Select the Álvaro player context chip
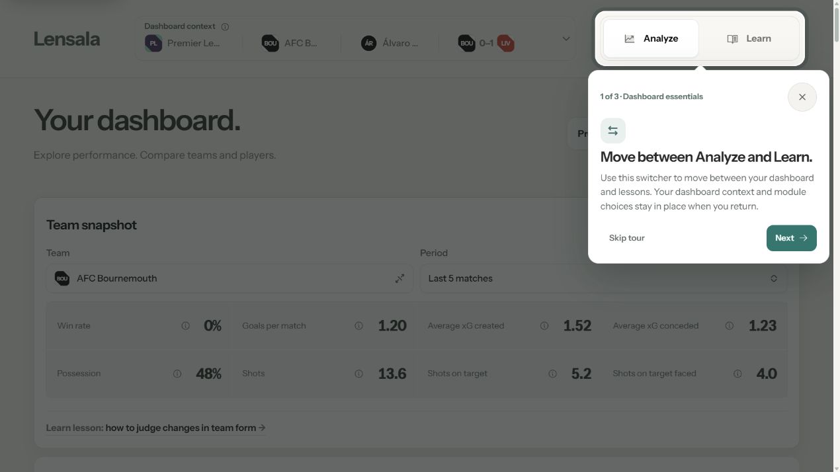840x472 pixels. tap(390, 44)
